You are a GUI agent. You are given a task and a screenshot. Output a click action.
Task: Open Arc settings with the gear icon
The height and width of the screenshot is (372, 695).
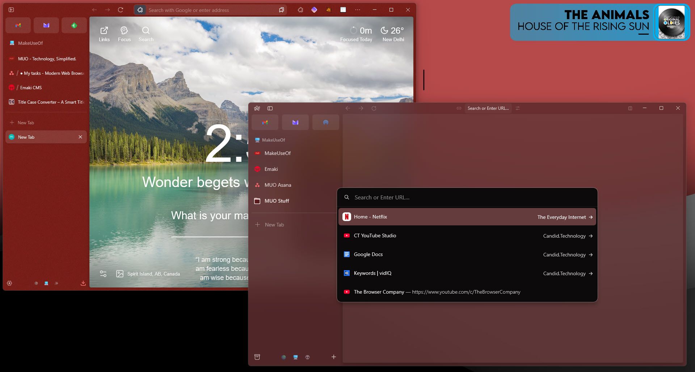coord(9,283)
